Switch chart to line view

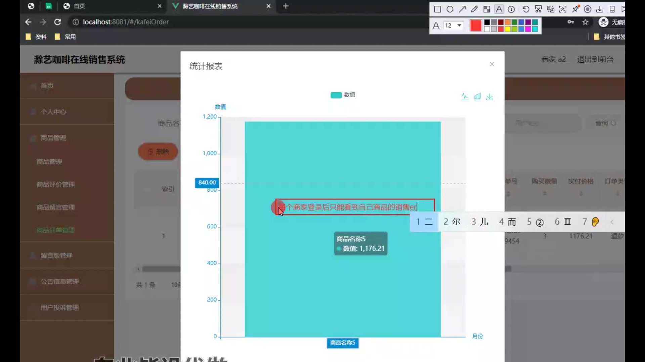click(465, 97)
